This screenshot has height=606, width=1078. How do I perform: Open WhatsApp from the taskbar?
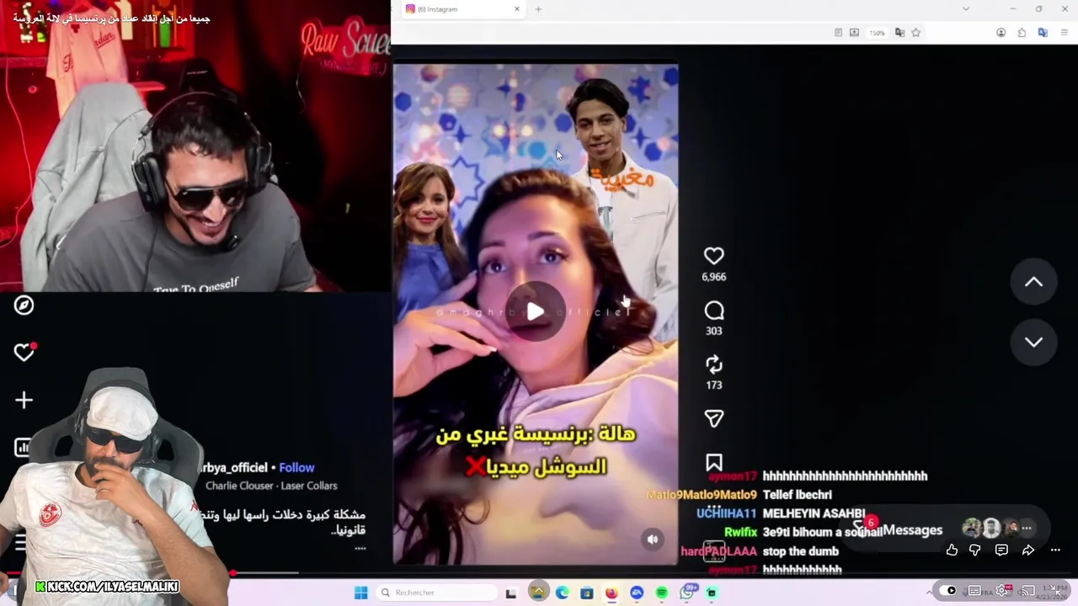tap(687, 593)
